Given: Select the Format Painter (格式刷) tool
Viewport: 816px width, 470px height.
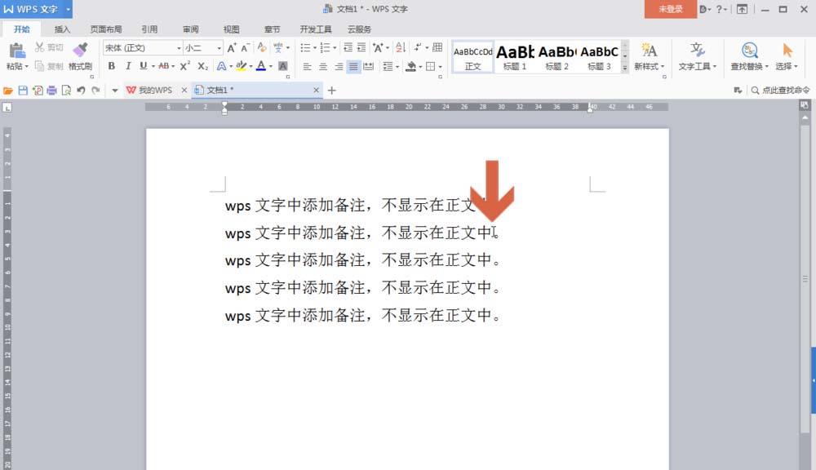Looking at the screenshot, I should pyautogui.click(x=81, y=55).
